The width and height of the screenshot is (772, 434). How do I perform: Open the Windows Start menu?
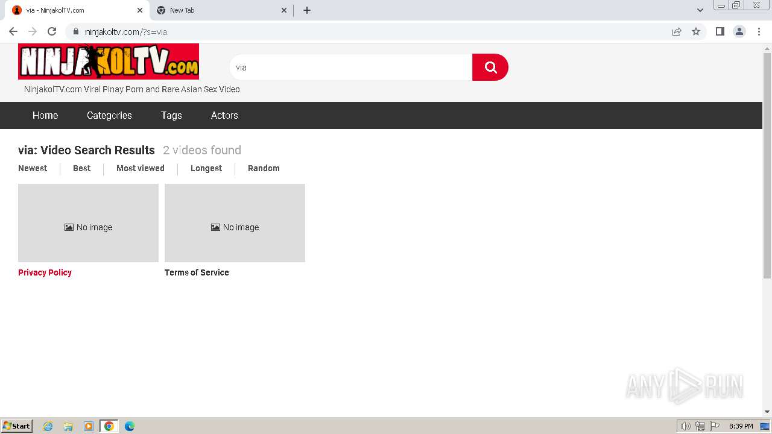[x=17, y=426]
